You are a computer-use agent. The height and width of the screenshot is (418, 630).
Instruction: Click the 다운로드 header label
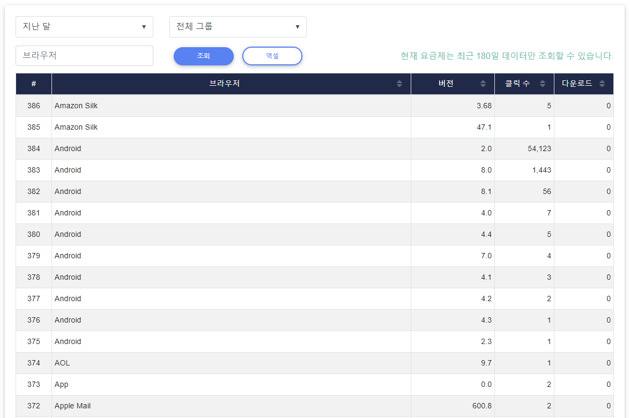click(x=577, y=84)
